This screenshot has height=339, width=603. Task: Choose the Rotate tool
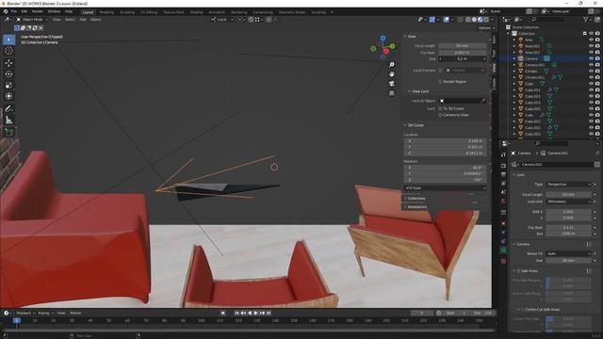click(x=8, y=74)
